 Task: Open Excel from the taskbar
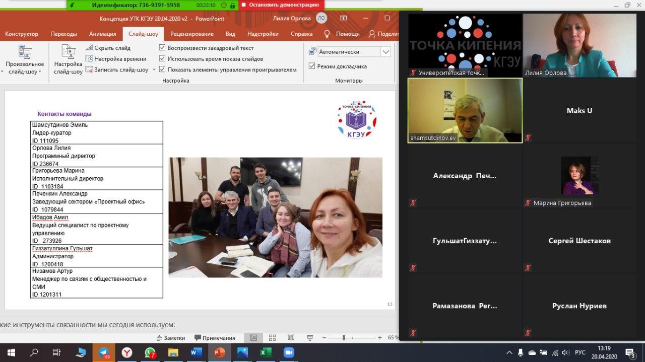tap(264, 352)
